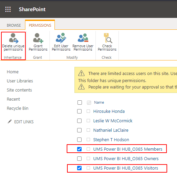Screen dimensions: 177x177
Task: Open the Stephen T Hodson user link
Action: (111, 140)
